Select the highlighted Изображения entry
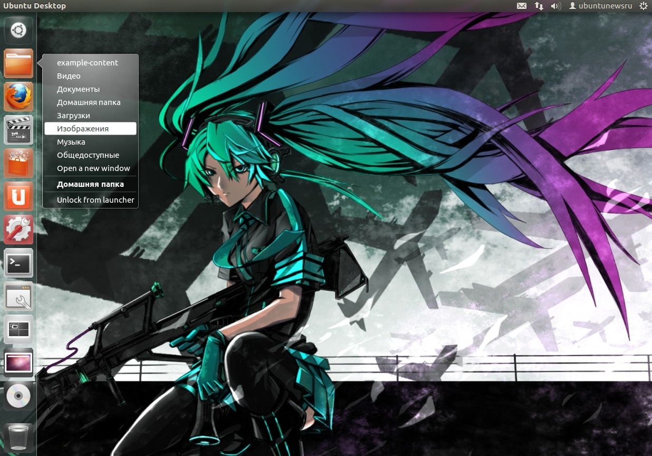 90,129
